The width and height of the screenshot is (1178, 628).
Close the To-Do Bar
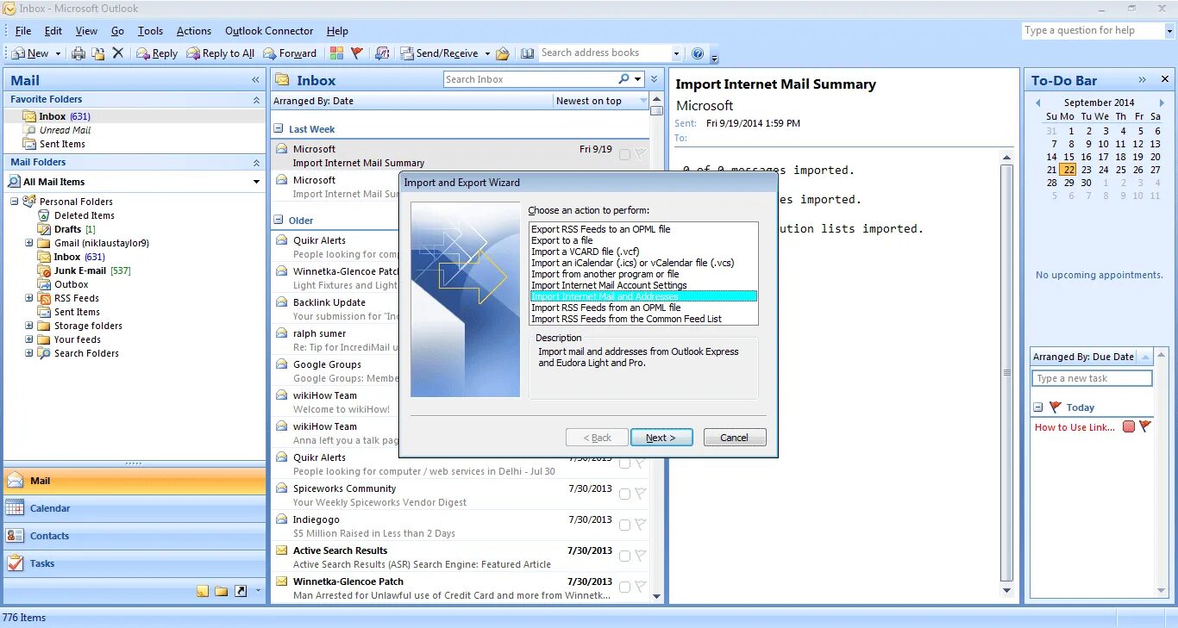click(1165, 79)
